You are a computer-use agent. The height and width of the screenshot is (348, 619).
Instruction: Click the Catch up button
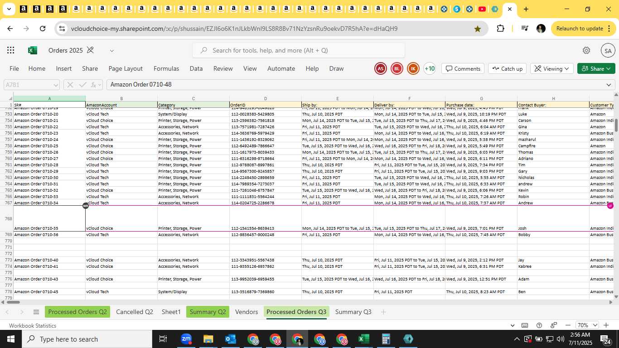[507, 69]
